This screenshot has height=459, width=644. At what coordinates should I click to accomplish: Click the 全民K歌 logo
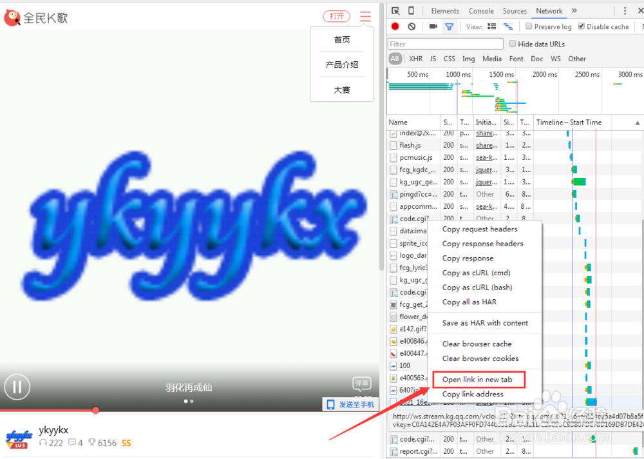[x=35, y=17]
